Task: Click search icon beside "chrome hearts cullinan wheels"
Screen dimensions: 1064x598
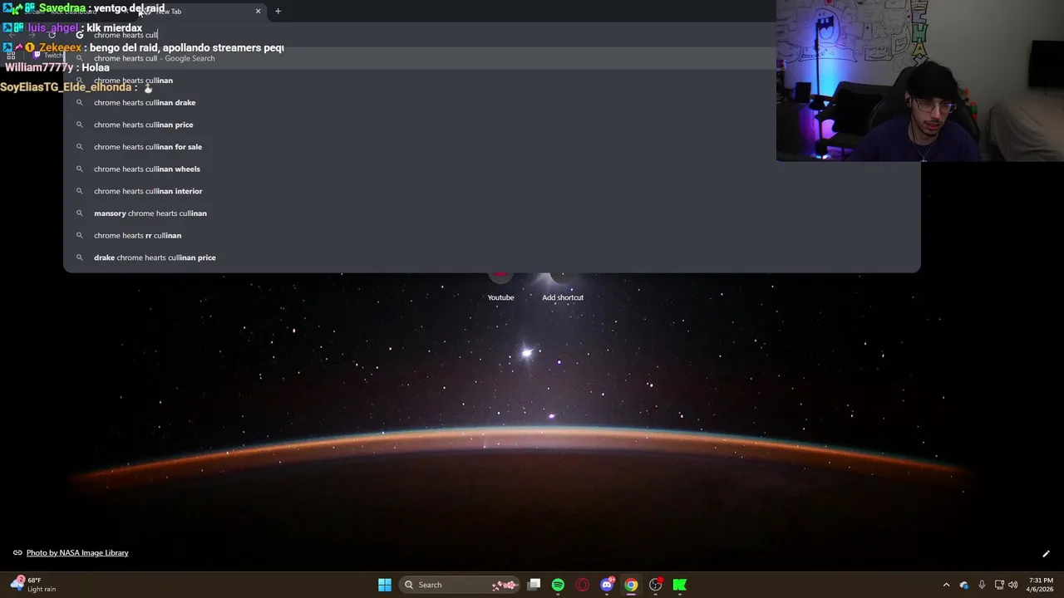Action: [80, 169]
